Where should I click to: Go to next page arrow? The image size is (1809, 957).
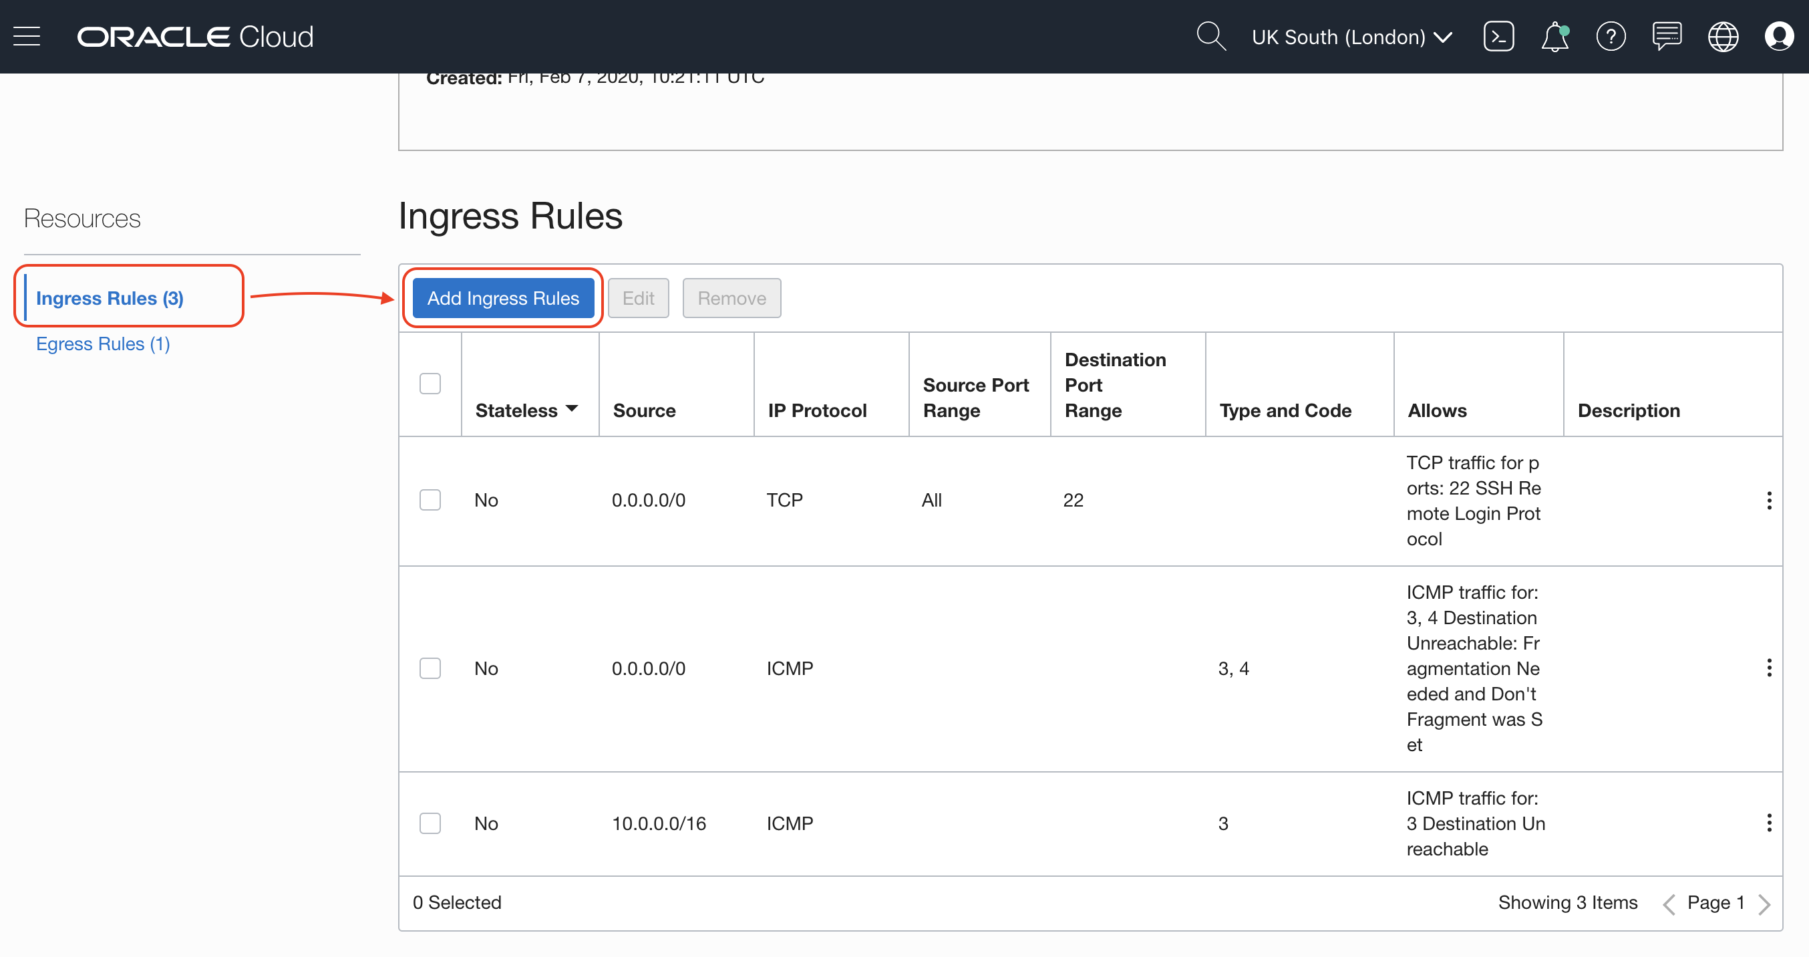coord(1764,904)
